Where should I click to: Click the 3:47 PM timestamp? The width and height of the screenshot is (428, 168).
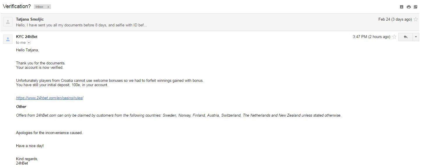pos(371,37)
